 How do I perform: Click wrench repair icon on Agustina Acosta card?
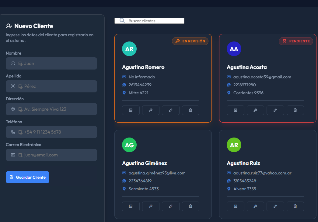pyautogui.click(x=255, y=110)
